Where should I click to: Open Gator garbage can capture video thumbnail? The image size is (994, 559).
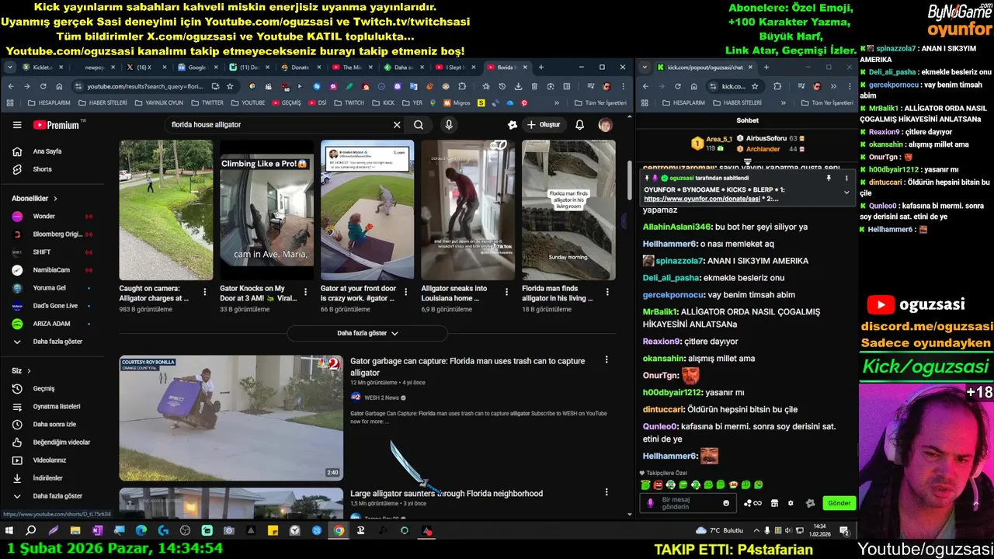pos(231,418)
